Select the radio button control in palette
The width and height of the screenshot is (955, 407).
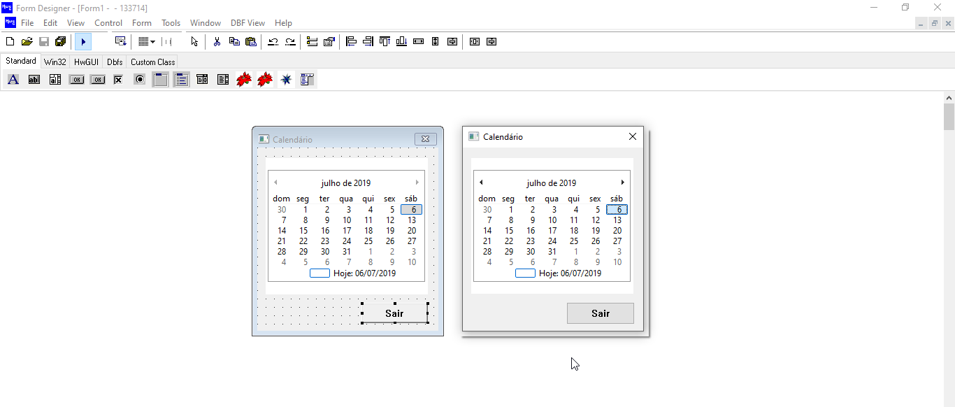140,80
